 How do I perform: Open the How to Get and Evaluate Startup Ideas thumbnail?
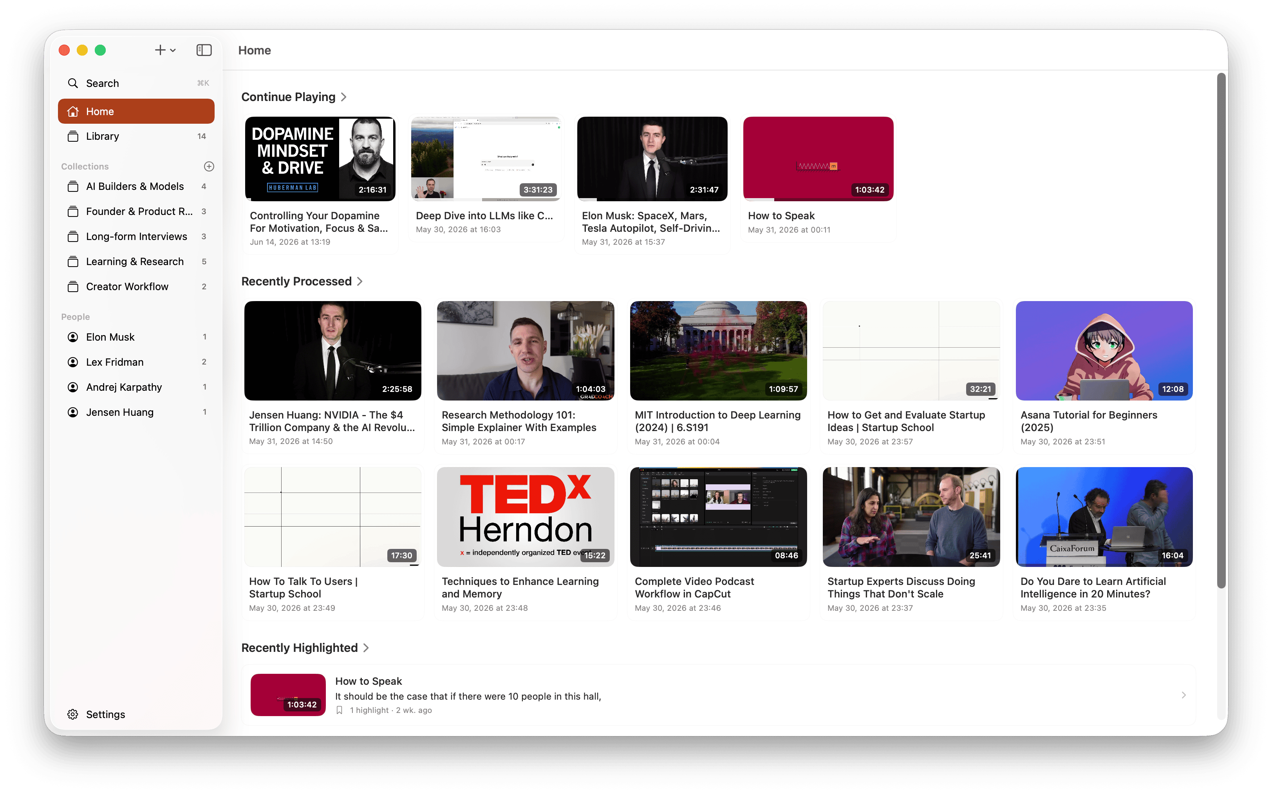(x=911, y=351)
